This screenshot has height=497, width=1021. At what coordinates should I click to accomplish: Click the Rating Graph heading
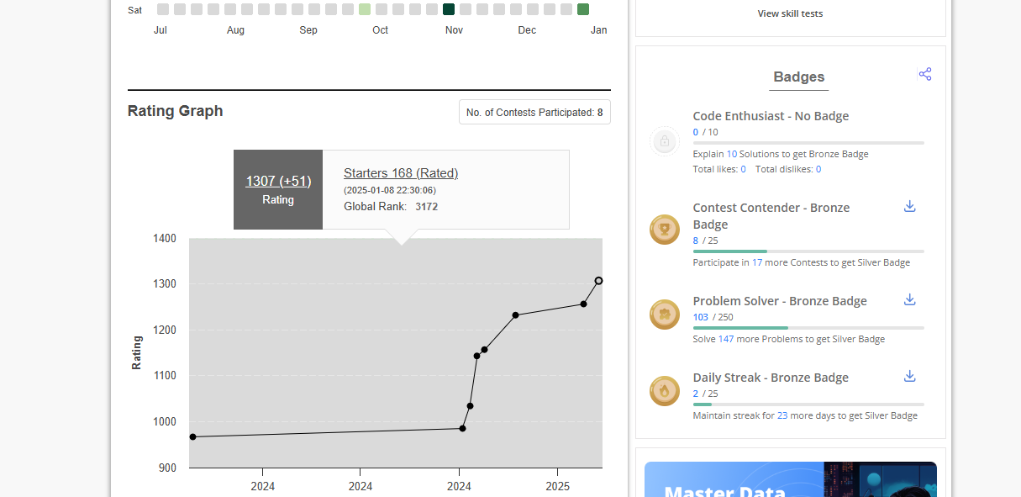[x=176, y=111]
